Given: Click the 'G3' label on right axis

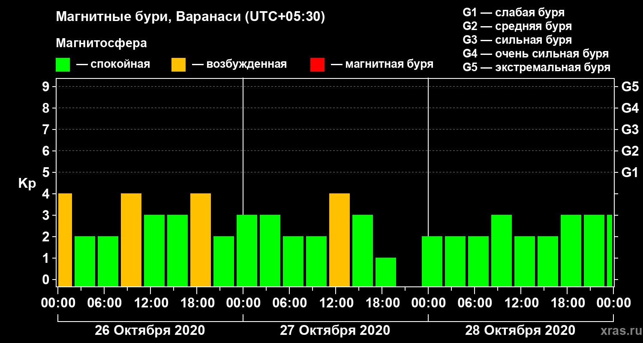Looking at the screenshot, I should click(630, 130).
